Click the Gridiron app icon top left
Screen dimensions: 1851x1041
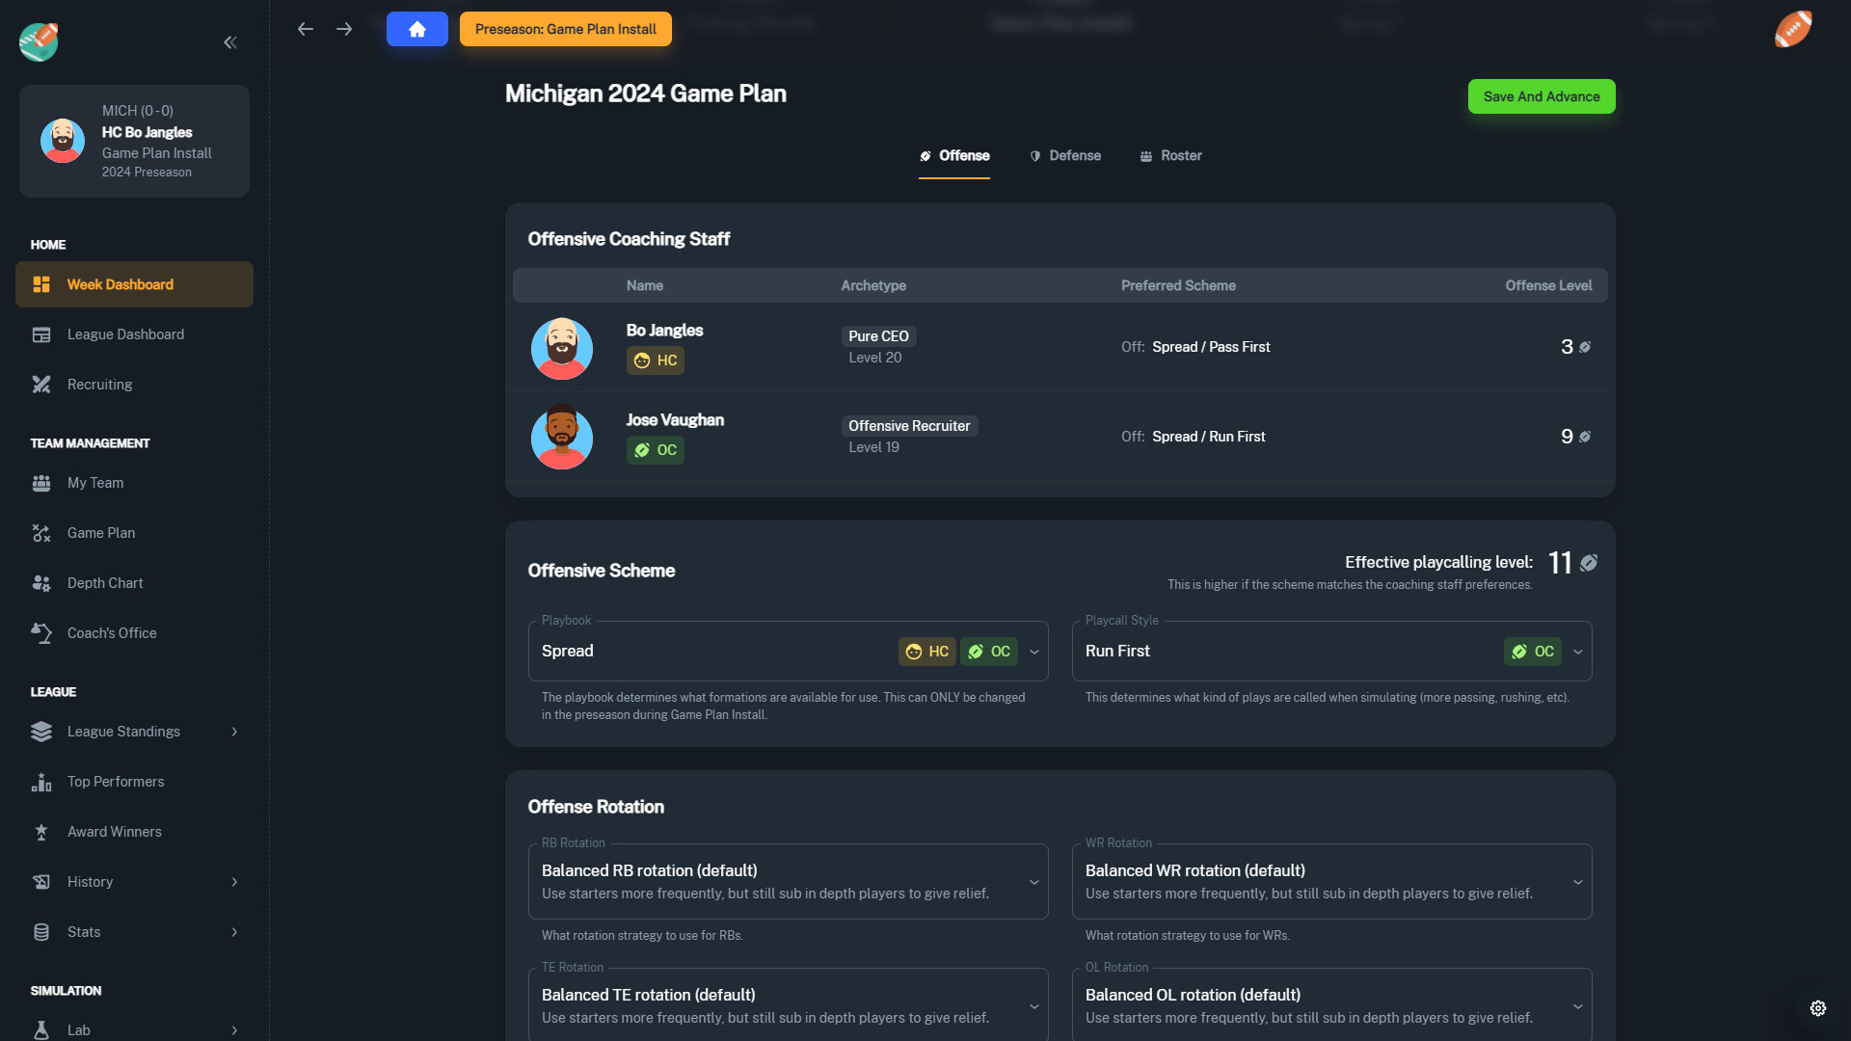tap(39, 42)
